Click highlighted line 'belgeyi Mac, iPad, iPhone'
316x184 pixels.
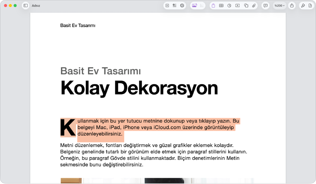tap(156, 127)
